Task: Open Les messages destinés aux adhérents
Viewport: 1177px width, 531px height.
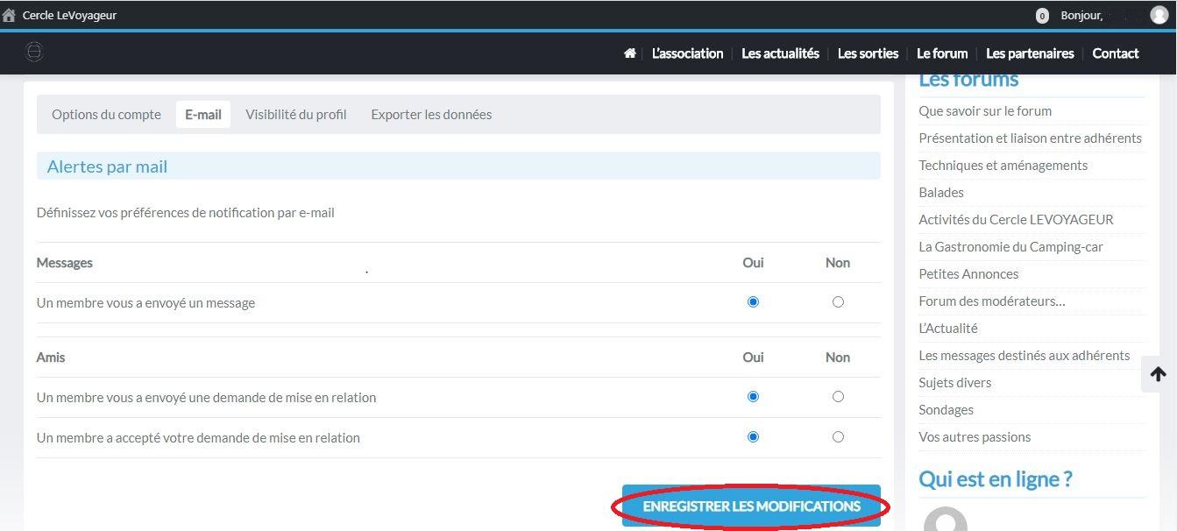Action: tap(1025, 356)
